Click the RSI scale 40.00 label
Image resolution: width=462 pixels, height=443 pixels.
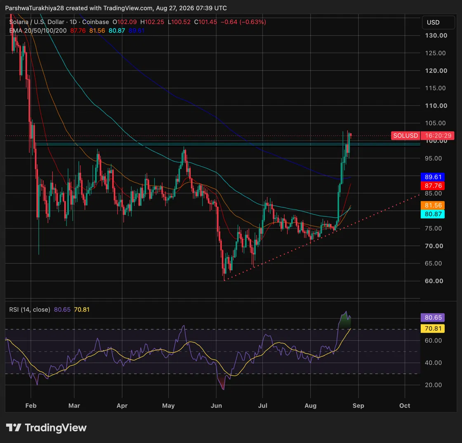[x=433, y=363]
